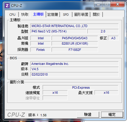Image resolution: width=127 pixels, height=122 pixels.
Task: Close the CPU-Z window
Action: pyautogui.click(x=117, y=4)
